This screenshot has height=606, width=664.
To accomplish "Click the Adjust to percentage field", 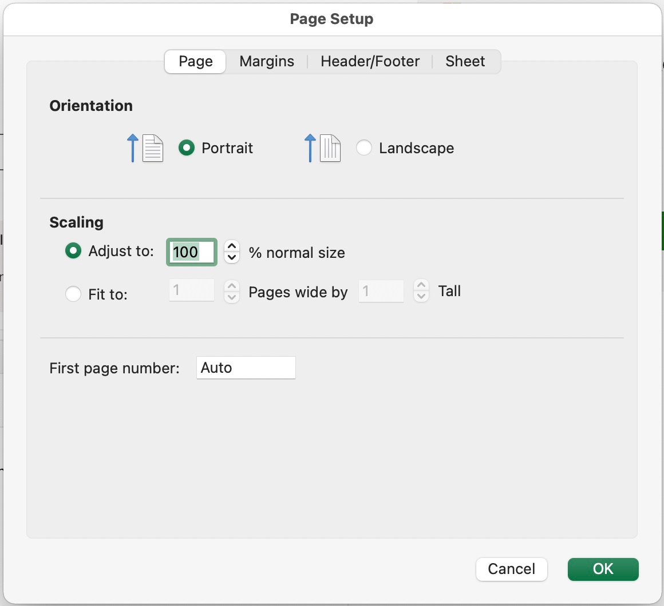I will (x=191, y=252).
